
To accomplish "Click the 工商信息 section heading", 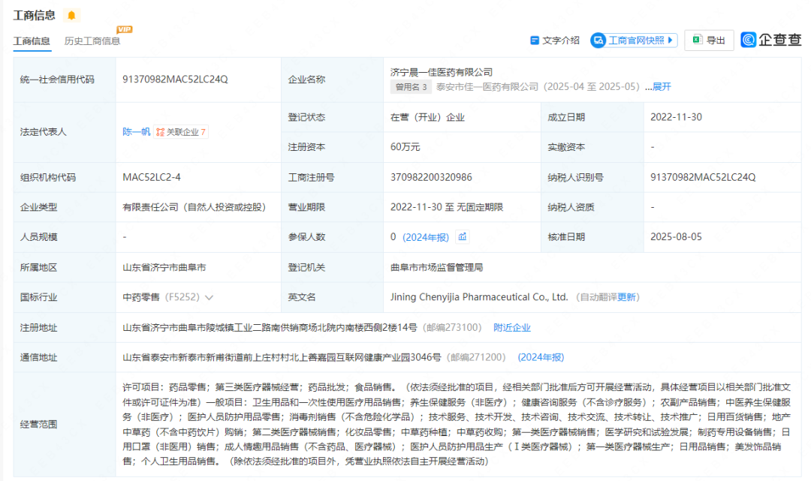I will click(x=34, y=16).
